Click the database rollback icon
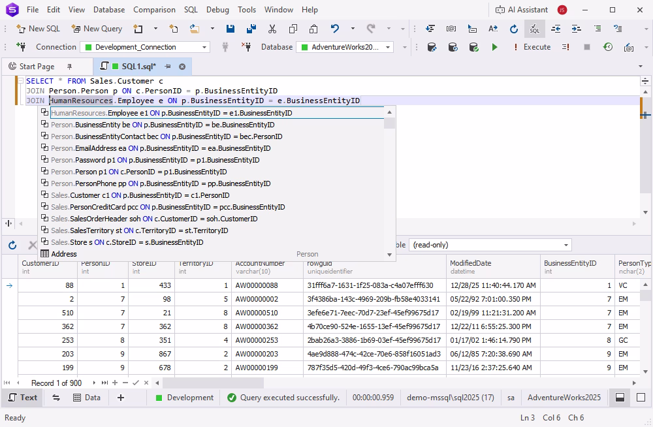 (453, 47)
